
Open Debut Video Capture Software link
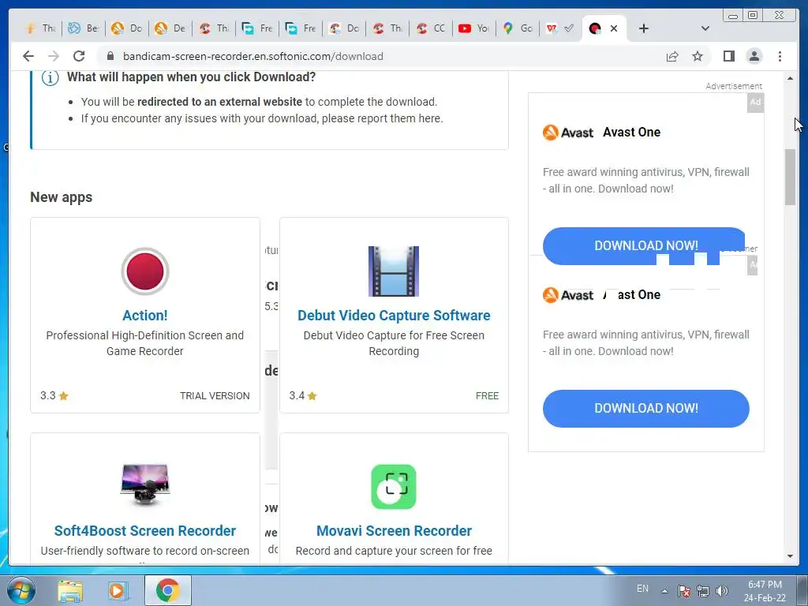pyautogui.click(x=394, y=316)
